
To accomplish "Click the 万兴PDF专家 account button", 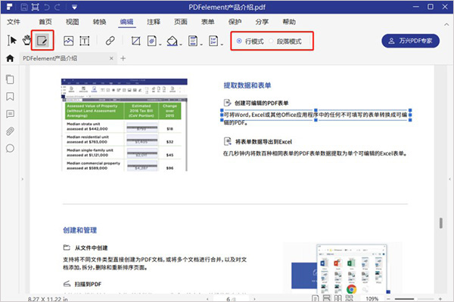I will (x=410, y=41).
